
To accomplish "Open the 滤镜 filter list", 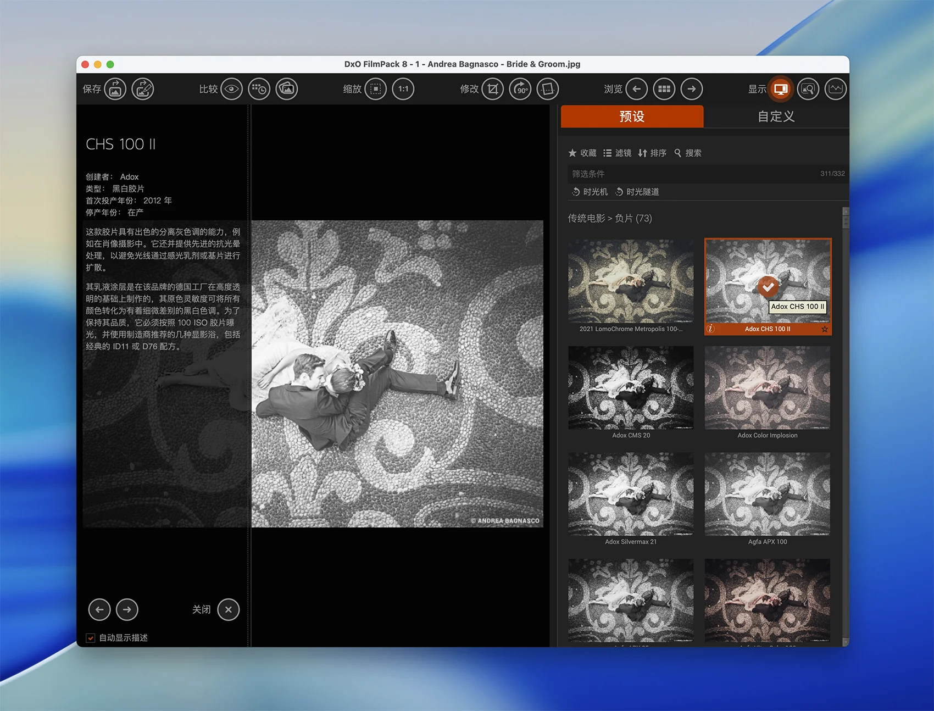I will point(618,153).
